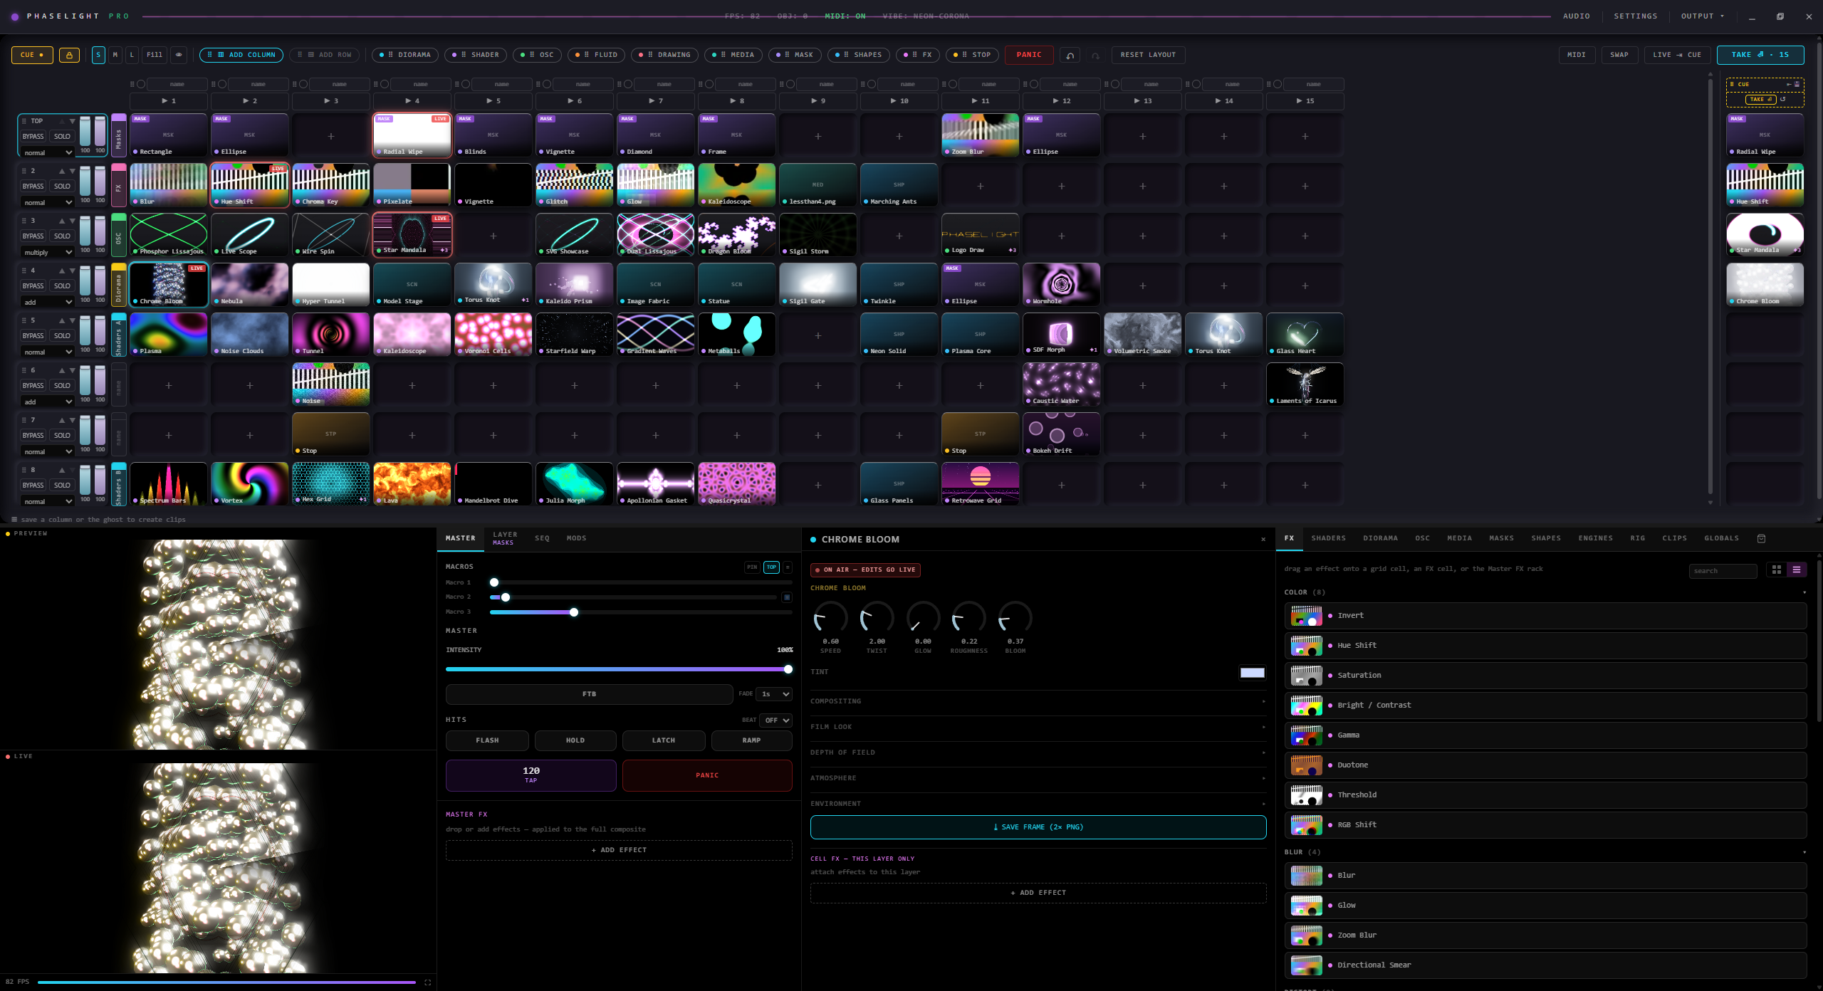The height and width of the screenshot is (991, 1823).
Task: Click the Macro 3 slider handle
Action: [x=574, y=613]
